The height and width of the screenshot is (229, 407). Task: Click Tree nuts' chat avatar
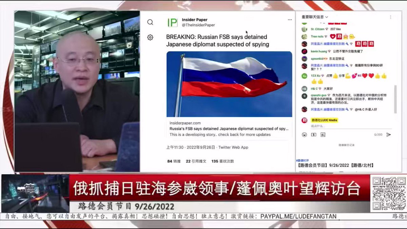point(304,36)
